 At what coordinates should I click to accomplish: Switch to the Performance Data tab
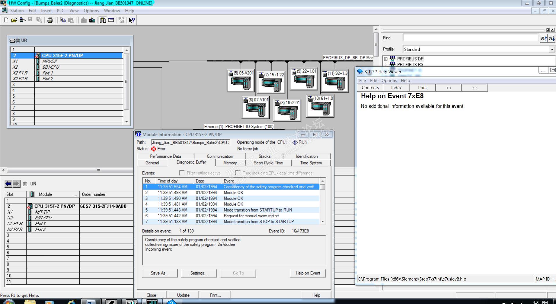coord(166,156)
